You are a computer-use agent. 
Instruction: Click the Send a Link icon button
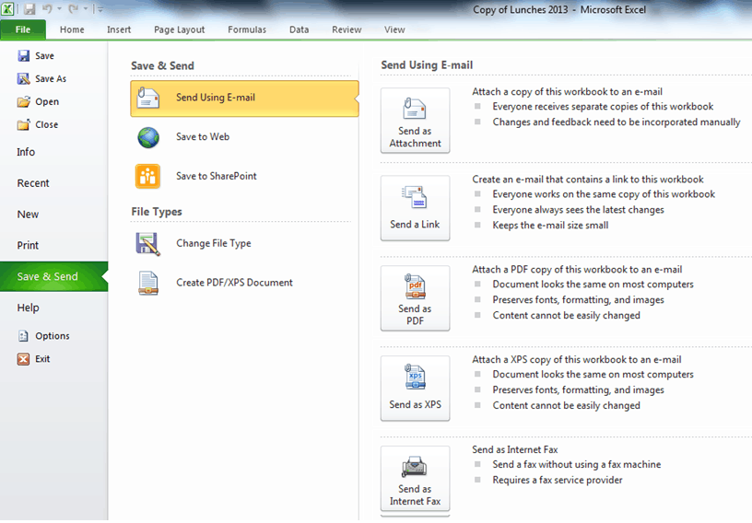pos(415,208)
